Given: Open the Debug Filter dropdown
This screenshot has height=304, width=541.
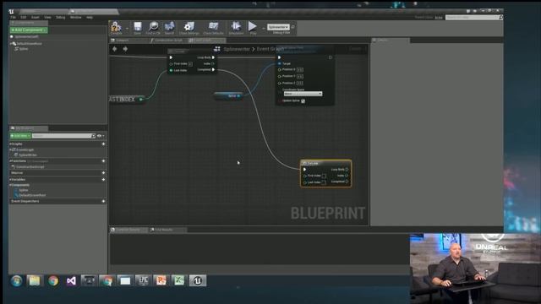Looking at the screenshot, I should 278,27.
